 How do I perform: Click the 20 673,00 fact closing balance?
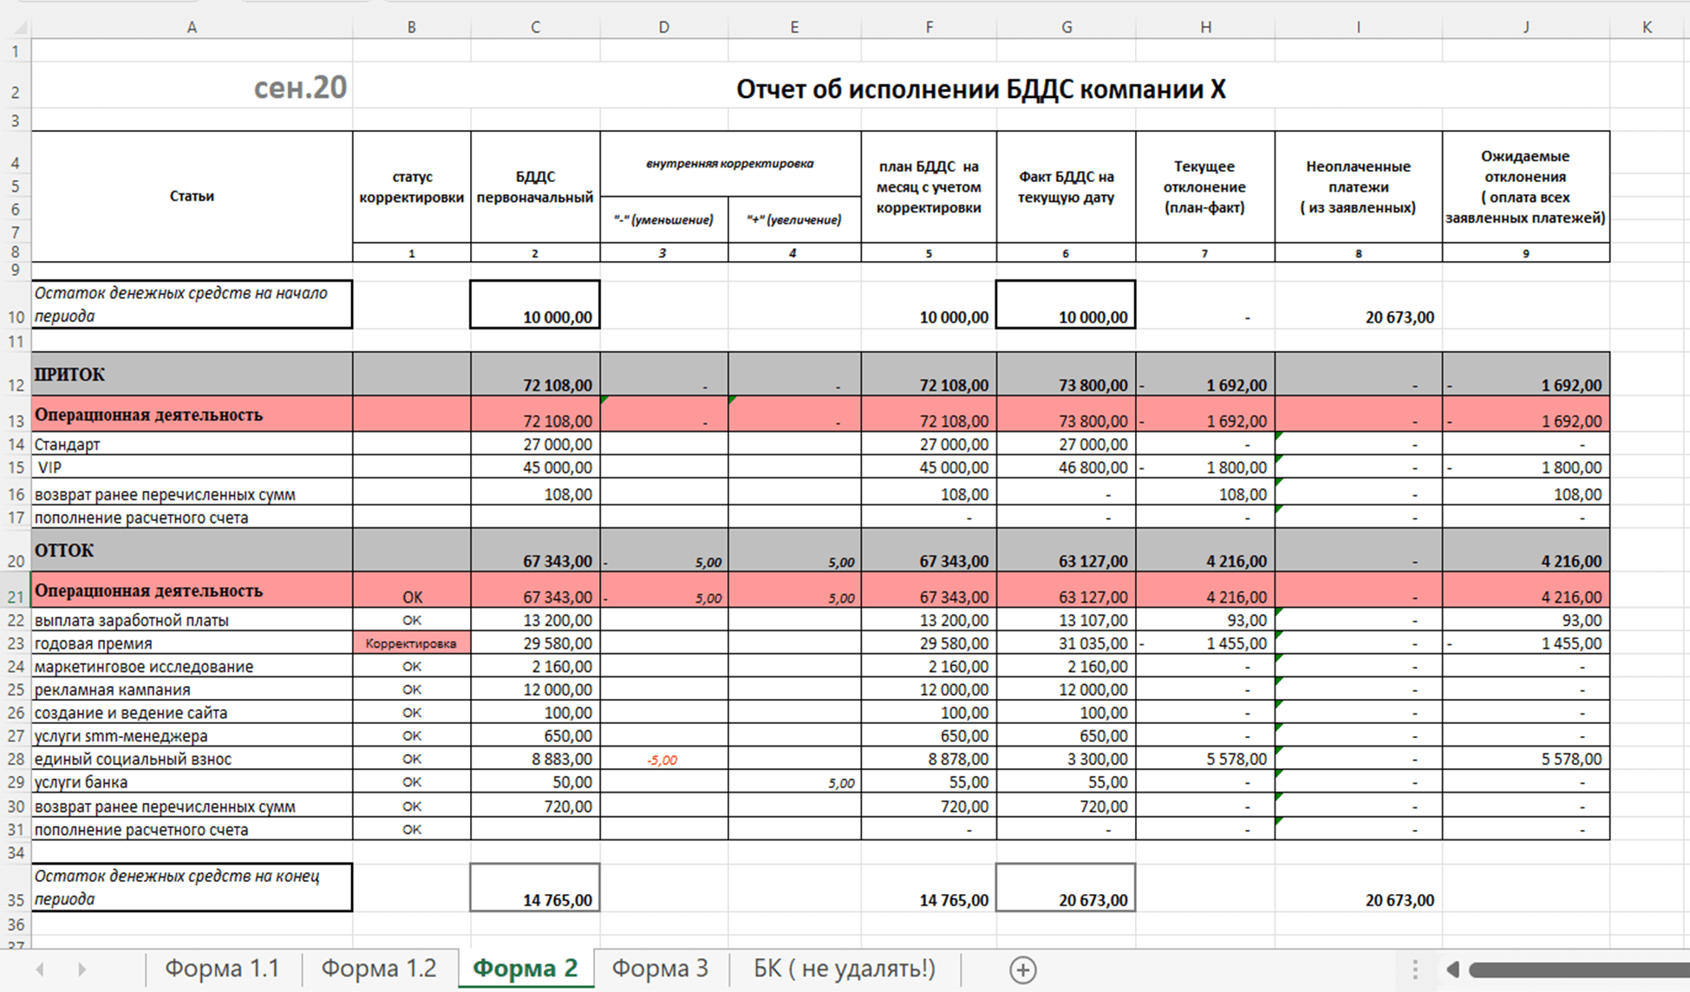(x=1067, y=887)
